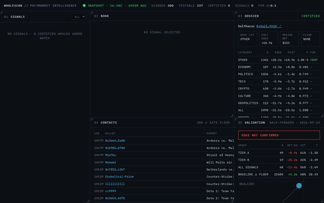
Task: Select the ALL SIGNALS validation row
Action: pyautogui.click(x=279, y=167)
